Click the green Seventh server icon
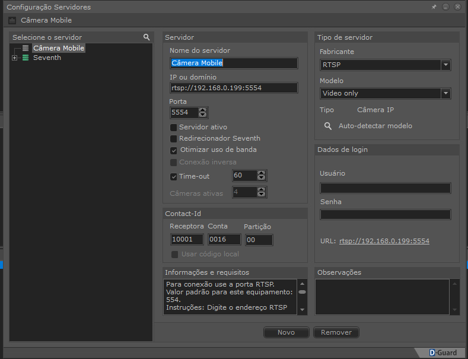This screenshot has height=359, width=468. coord(26,58)
